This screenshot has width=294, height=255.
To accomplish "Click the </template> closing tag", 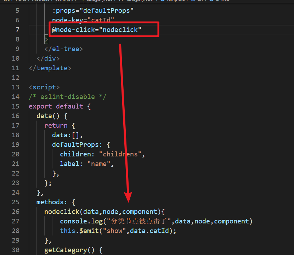I will point(50,68).
